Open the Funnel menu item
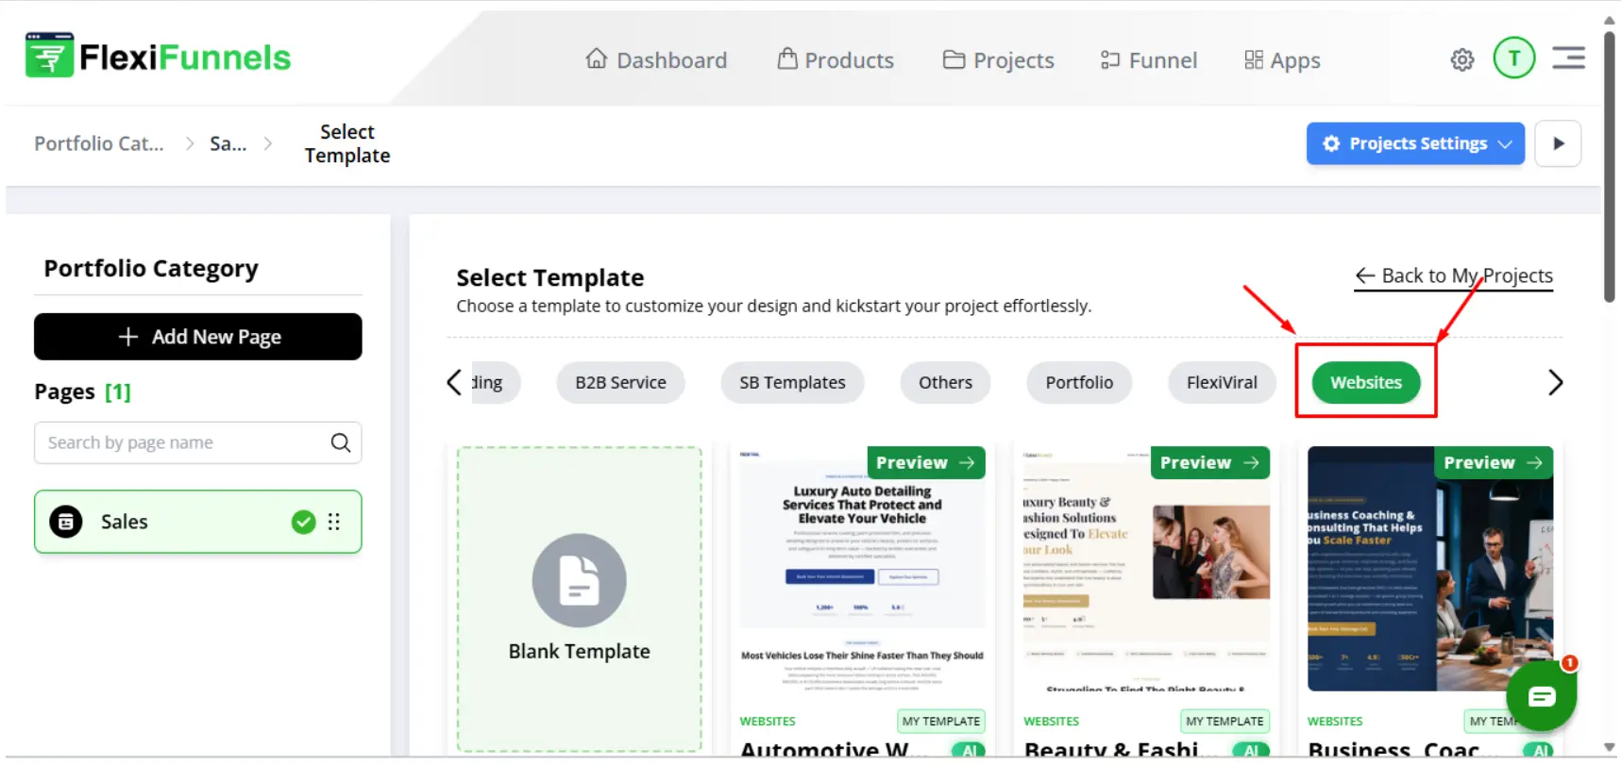 [1149, 60]
